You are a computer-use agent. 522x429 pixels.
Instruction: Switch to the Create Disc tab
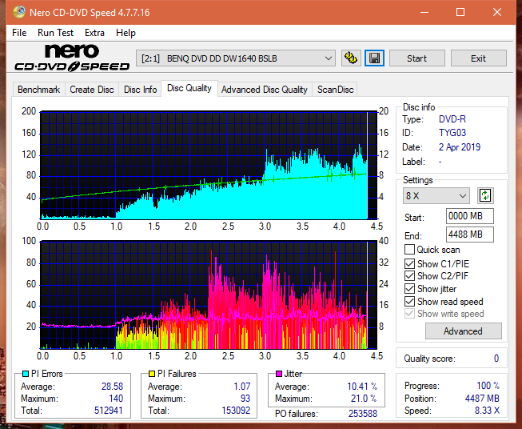[x=92, y=90]
